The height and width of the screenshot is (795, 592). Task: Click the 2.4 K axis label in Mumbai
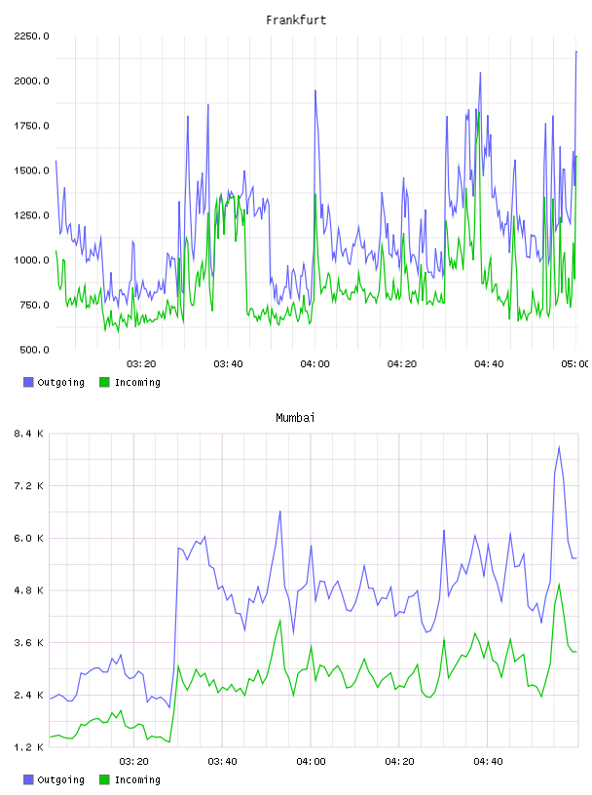tap(28, 695)
